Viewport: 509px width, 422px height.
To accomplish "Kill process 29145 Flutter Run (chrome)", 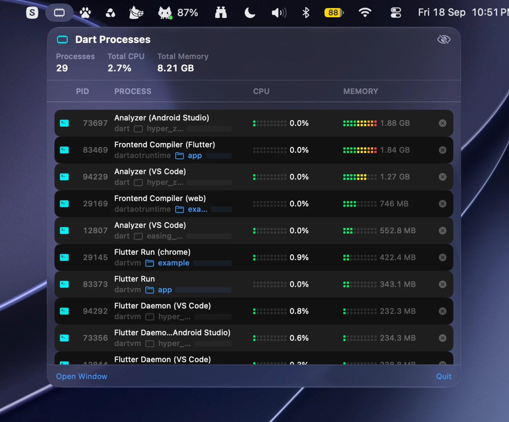I will pyautogui.click(x=442, y=258).
